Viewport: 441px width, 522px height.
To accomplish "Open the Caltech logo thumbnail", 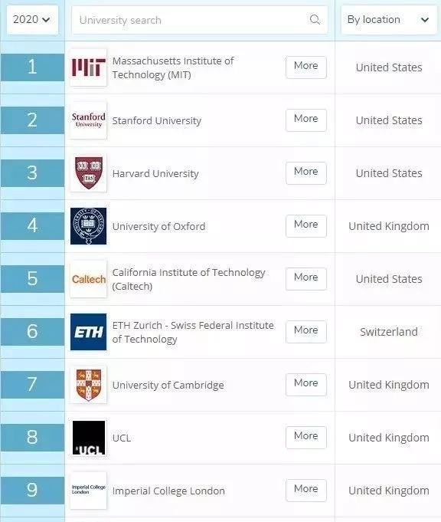I will point(89,279).
